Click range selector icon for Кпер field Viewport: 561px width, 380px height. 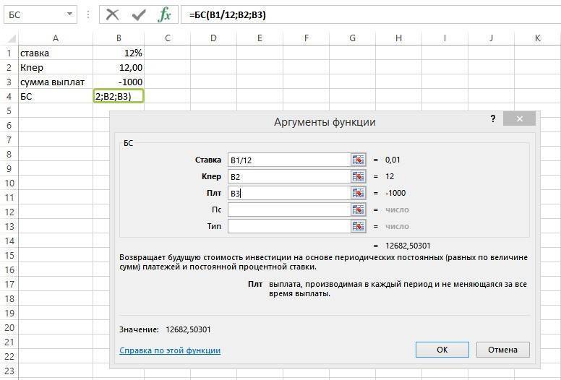point(359,176)
